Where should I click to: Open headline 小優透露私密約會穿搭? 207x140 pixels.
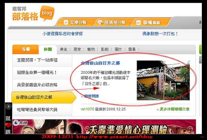point(62,34)
